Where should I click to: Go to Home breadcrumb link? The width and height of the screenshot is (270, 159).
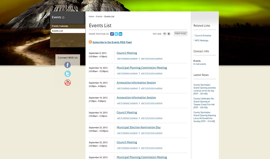[x=91, y=17]
